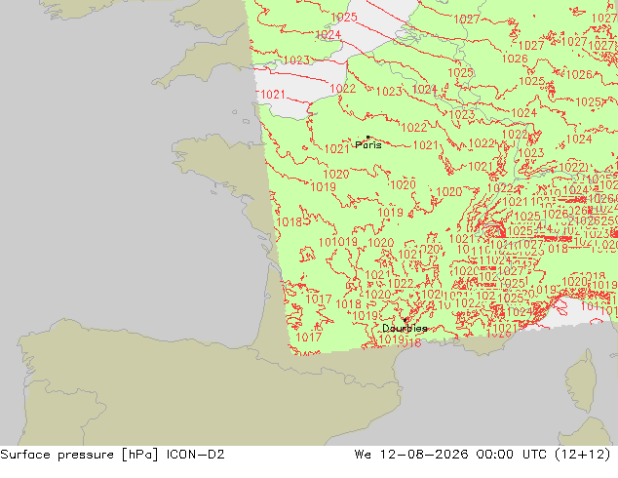The height and width of the screenshot is (478, 618).
Task: Select the 1019 isobar label directly above Dourbies
Action: (x=365, y=316)
